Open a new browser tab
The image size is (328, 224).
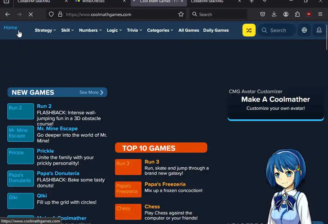(x=252, y=2)
